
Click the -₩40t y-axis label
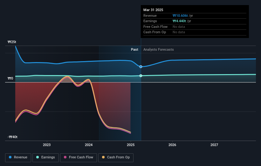tap(12, 137)
